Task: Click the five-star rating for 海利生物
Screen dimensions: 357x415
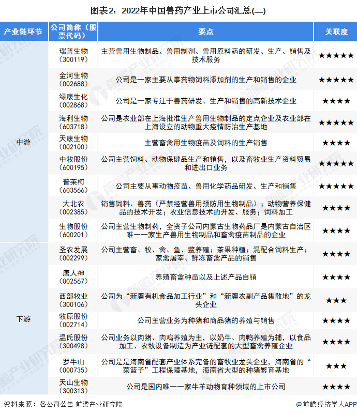Action: tap(336, 122)
